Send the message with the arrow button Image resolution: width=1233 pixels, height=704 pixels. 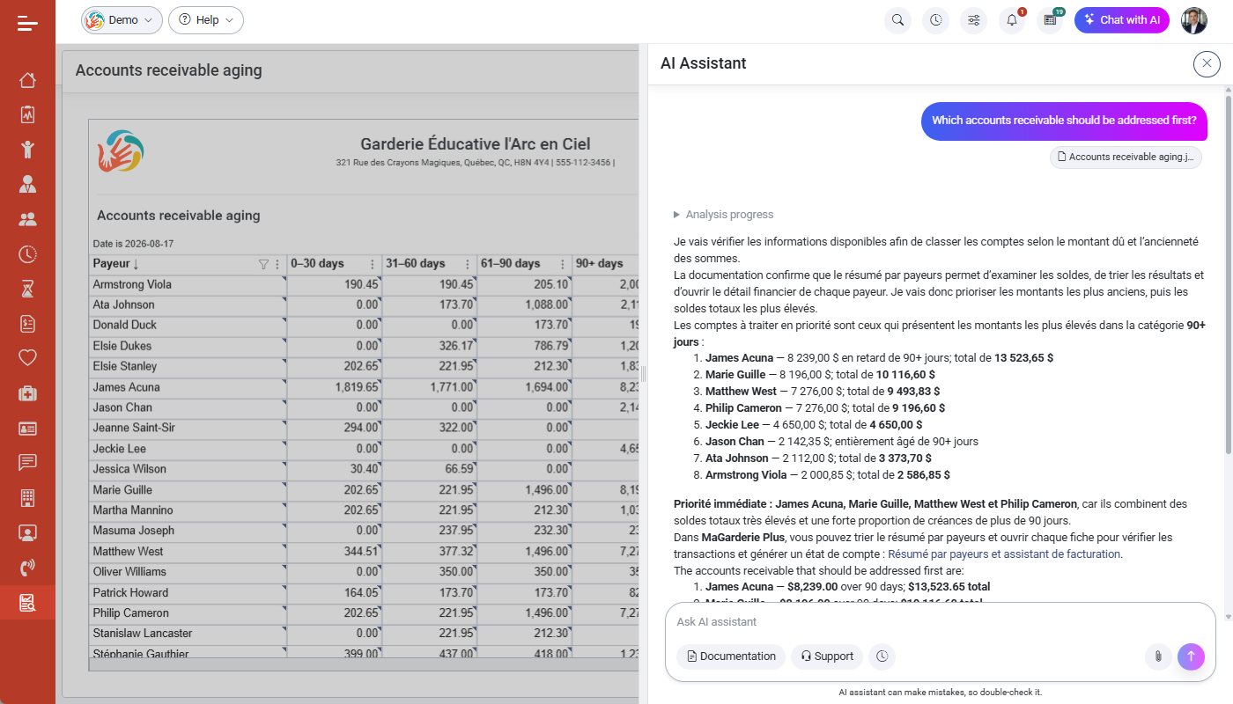[1191, 656]
